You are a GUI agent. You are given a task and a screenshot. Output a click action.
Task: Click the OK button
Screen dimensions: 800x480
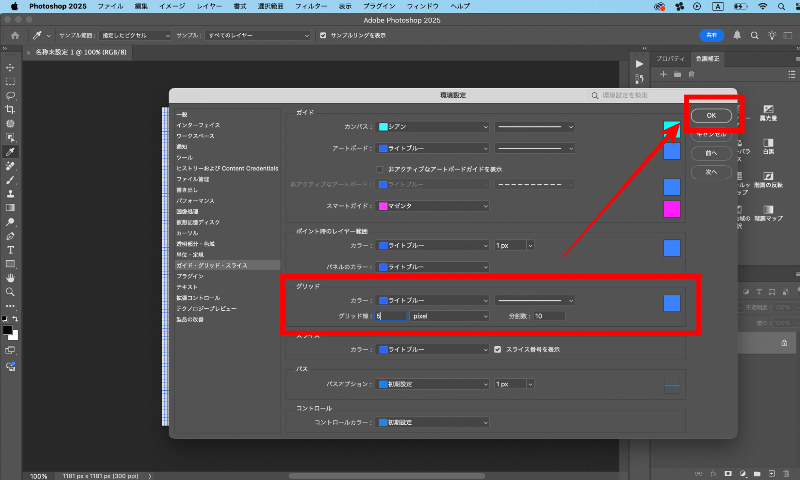pyautogui.click(x=711, y=115)
